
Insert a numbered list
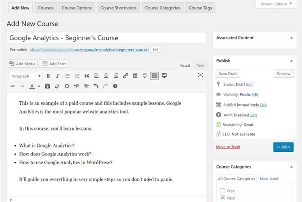tap(77, 76)
